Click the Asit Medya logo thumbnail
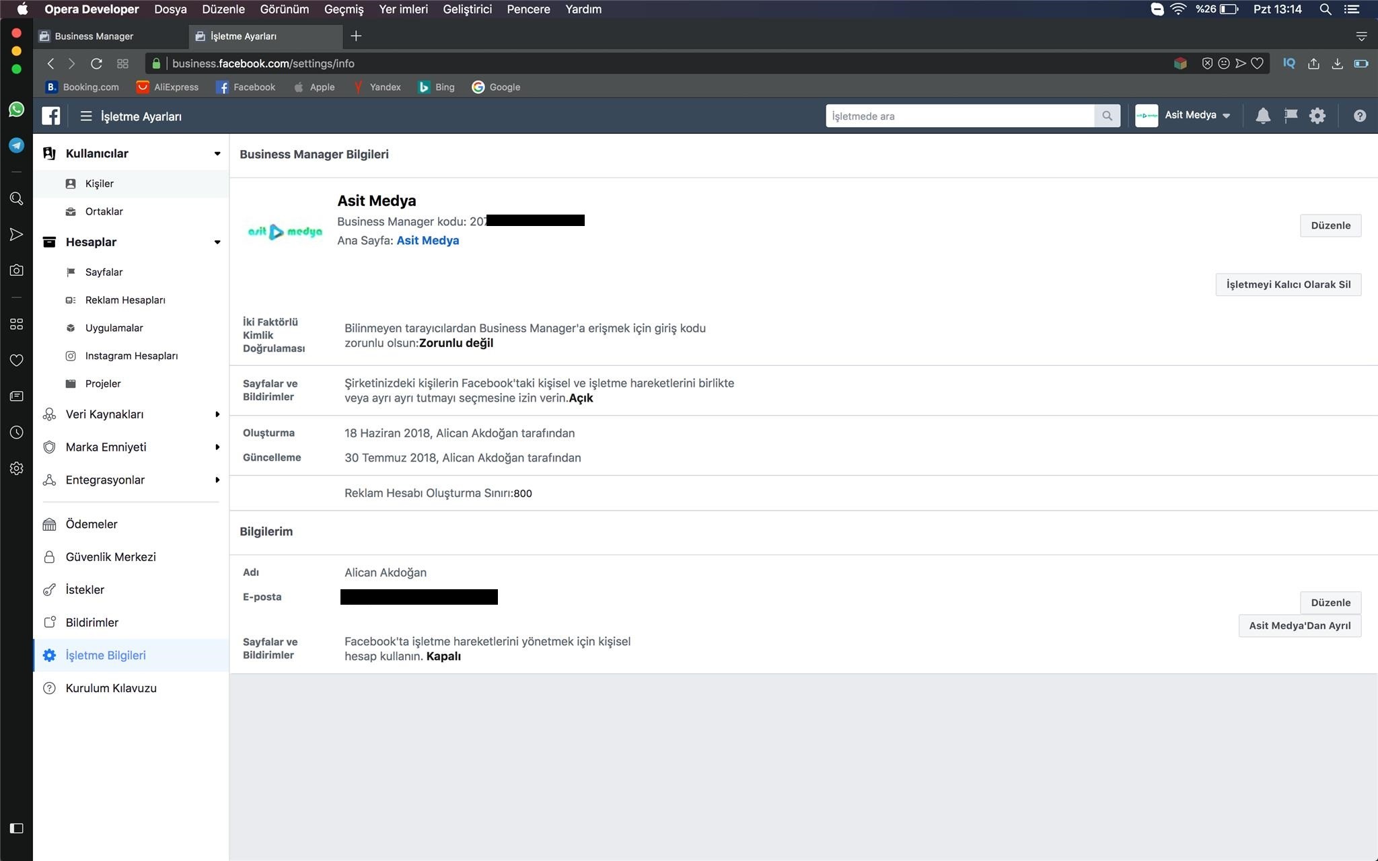The height and width of the screenshot is (861, 1378). click(285, 232)
